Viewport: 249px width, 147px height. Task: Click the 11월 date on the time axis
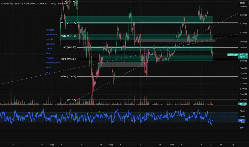click(x=52, y=145)
